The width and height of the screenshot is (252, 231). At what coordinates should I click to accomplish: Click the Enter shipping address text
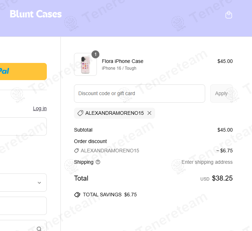point(207,162)
